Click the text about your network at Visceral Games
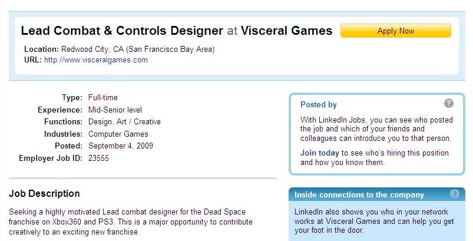473x241 pixels. tap(374, 221)
